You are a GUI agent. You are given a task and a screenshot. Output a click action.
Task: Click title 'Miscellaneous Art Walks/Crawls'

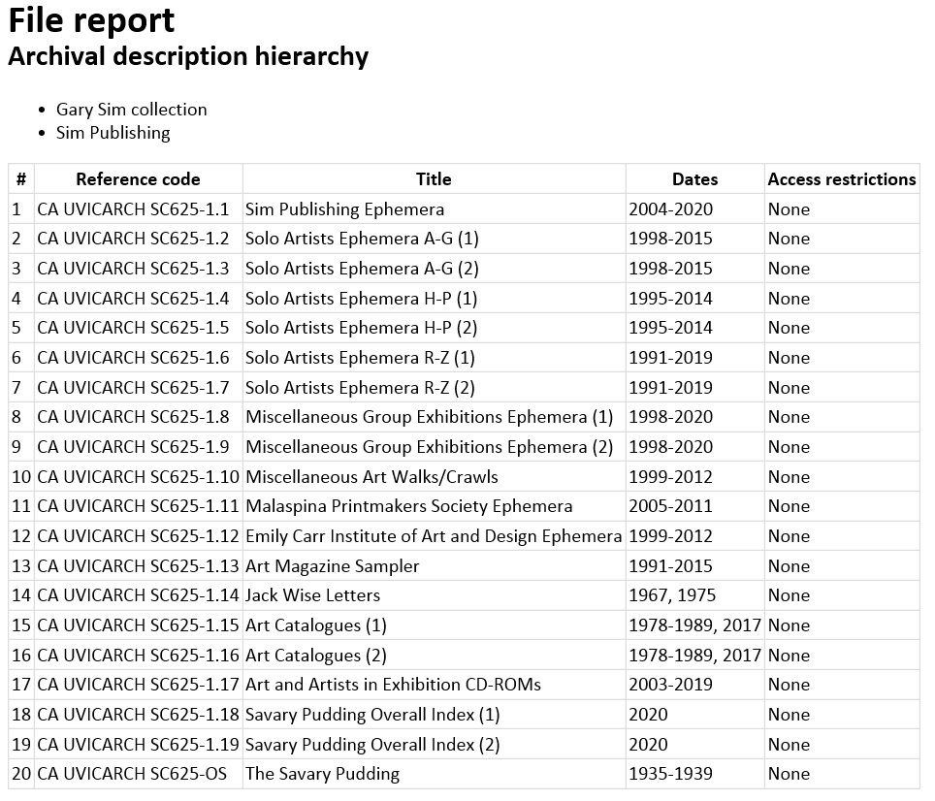click(371, 477)
